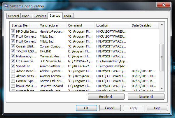Select the 'Hewlett-Packar...' manufacturer cell

pyautogui.click(x=52, y=31)
